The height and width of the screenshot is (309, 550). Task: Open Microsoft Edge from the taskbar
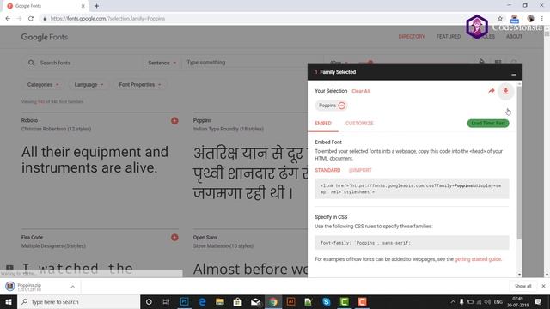(x=203, y=301)
